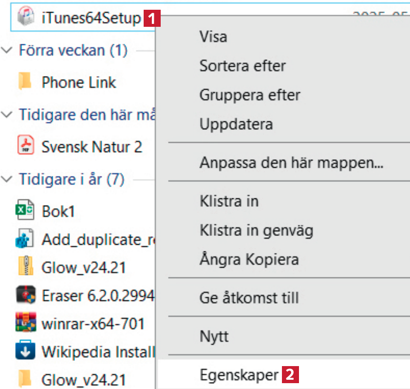The height and width of the screenshot is (389, 410).
Task: Choose Uppdatera in the context menu
Action: (236, 124)
